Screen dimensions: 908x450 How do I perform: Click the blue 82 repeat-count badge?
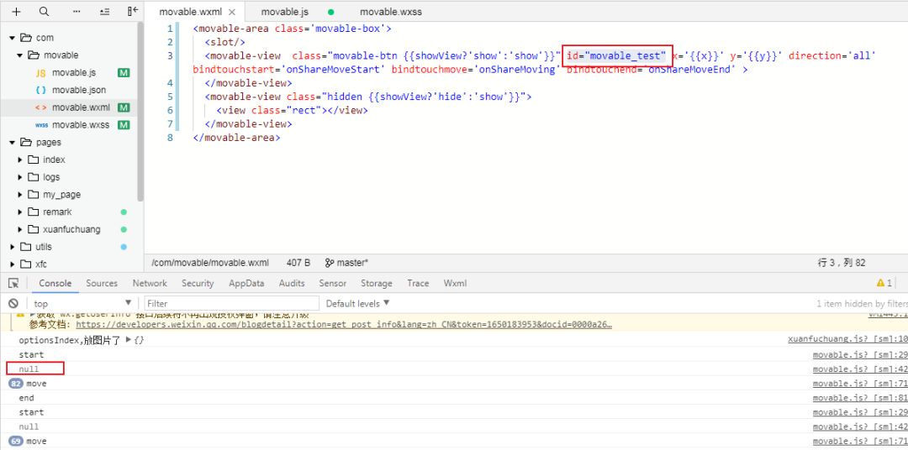(x=16, y=384)
